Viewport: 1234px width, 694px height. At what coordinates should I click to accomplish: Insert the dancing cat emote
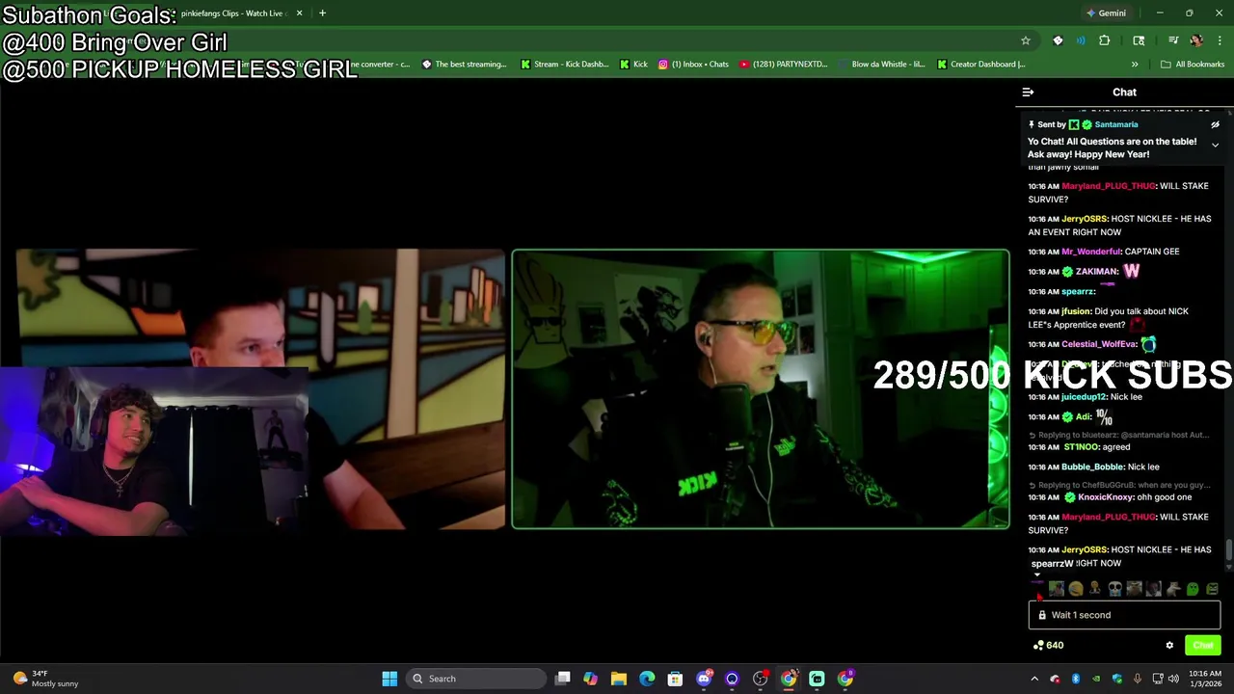click(x=1173, y=589)
